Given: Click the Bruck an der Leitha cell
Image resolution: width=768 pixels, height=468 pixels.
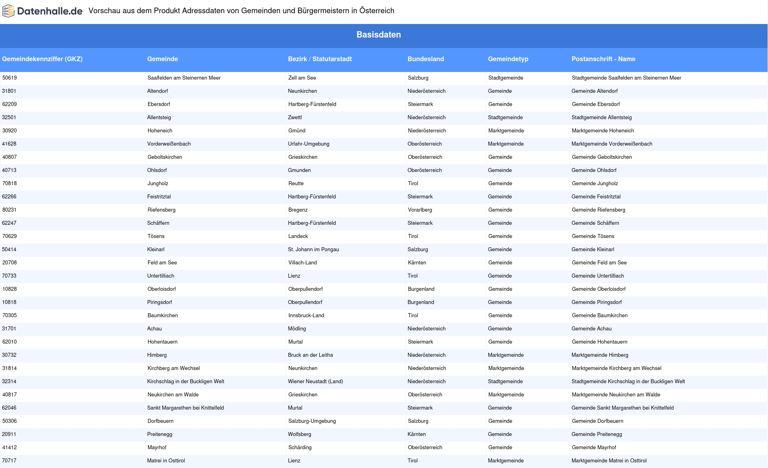Looking at the screenshot, I should click(x=346, y=355).
